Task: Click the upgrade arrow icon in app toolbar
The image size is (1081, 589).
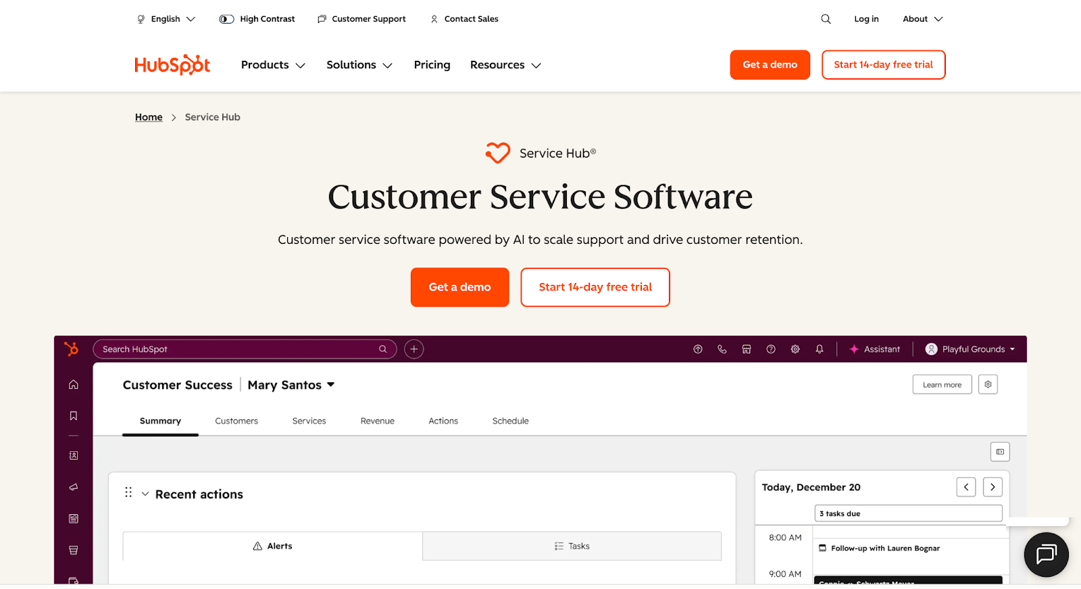Action: [698, 349]
